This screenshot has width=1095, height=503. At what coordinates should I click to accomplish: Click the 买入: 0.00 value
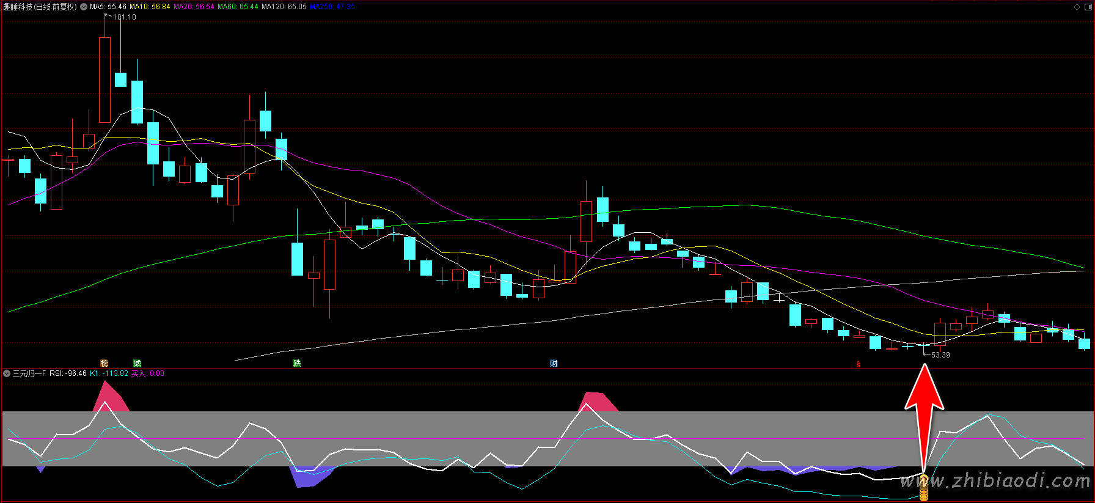(x=147, y=373)
